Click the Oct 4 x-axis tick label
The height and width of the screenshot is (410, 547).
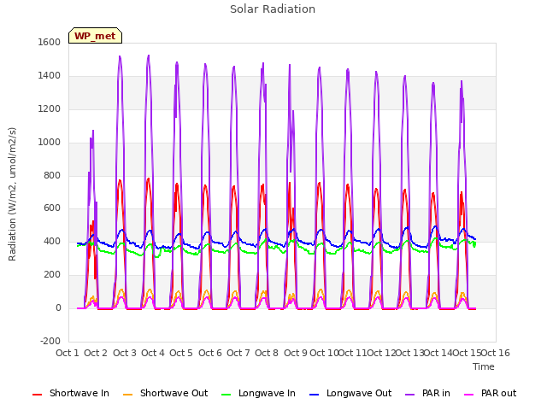pyautogui.click(x=153, y=353)
